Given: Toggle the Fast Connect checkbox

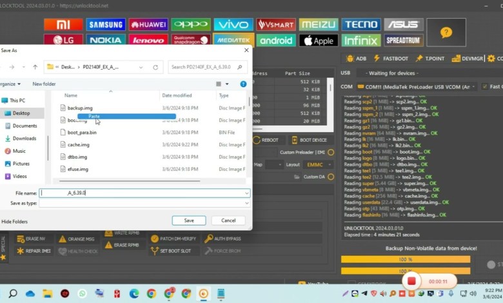Looking at the screenshot, I should pyautogui.click(x=485, y=86).
